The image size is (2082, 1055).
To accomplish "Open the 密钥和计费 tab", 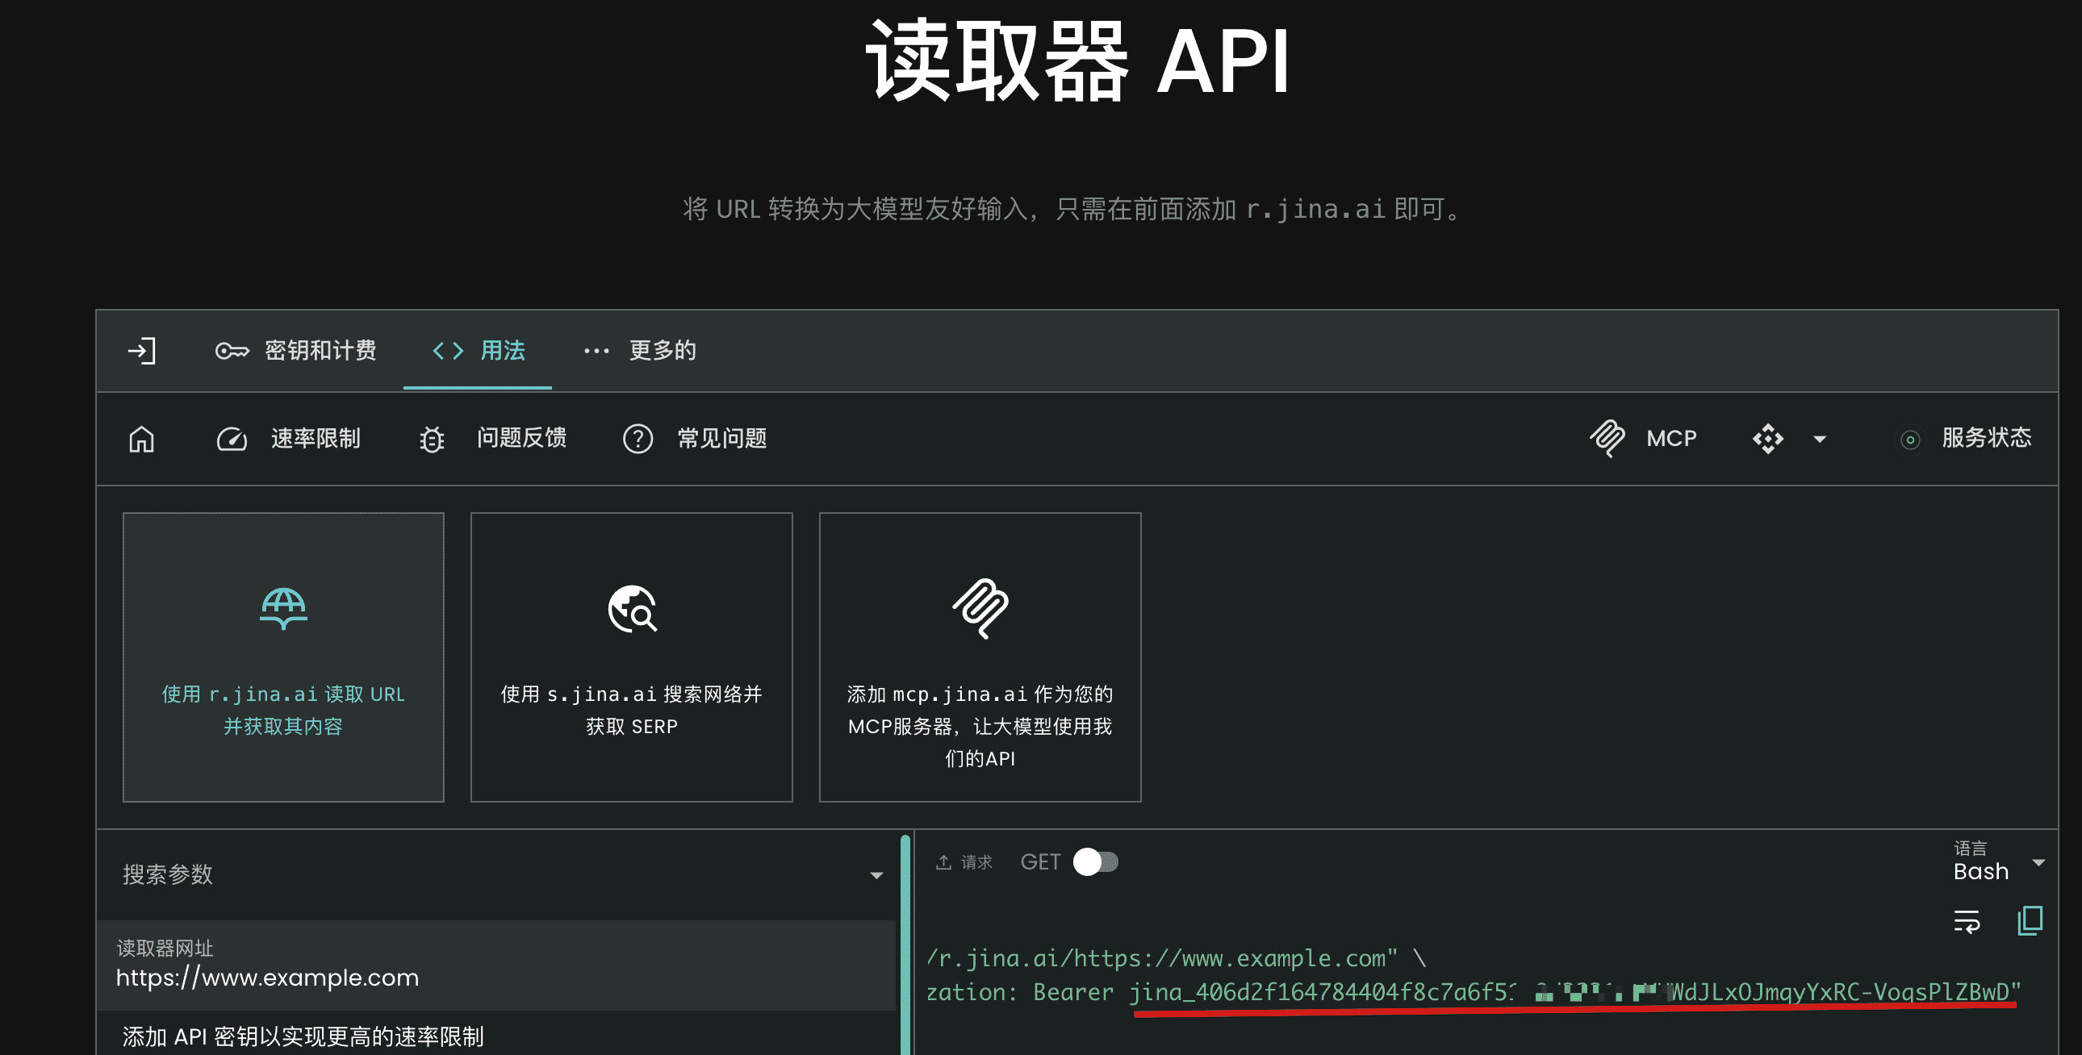I will click(x=297, y=351).
